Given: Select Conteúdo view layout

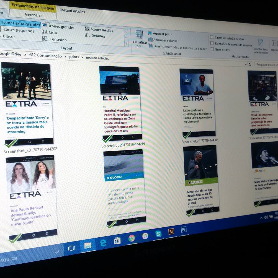Looking at the screenshot, I should pyautogui.click(x=55, y=39).
